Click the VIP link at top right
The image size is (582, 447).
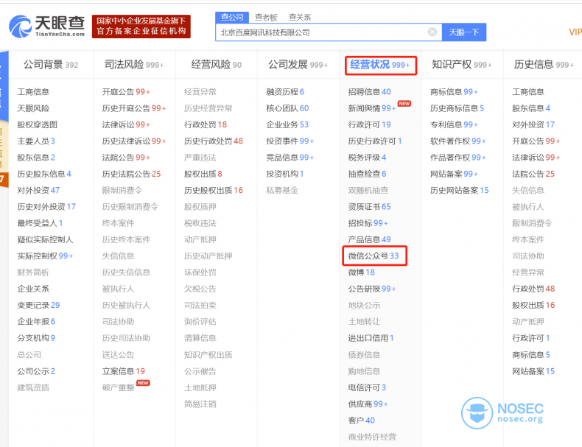pos(575,32)
